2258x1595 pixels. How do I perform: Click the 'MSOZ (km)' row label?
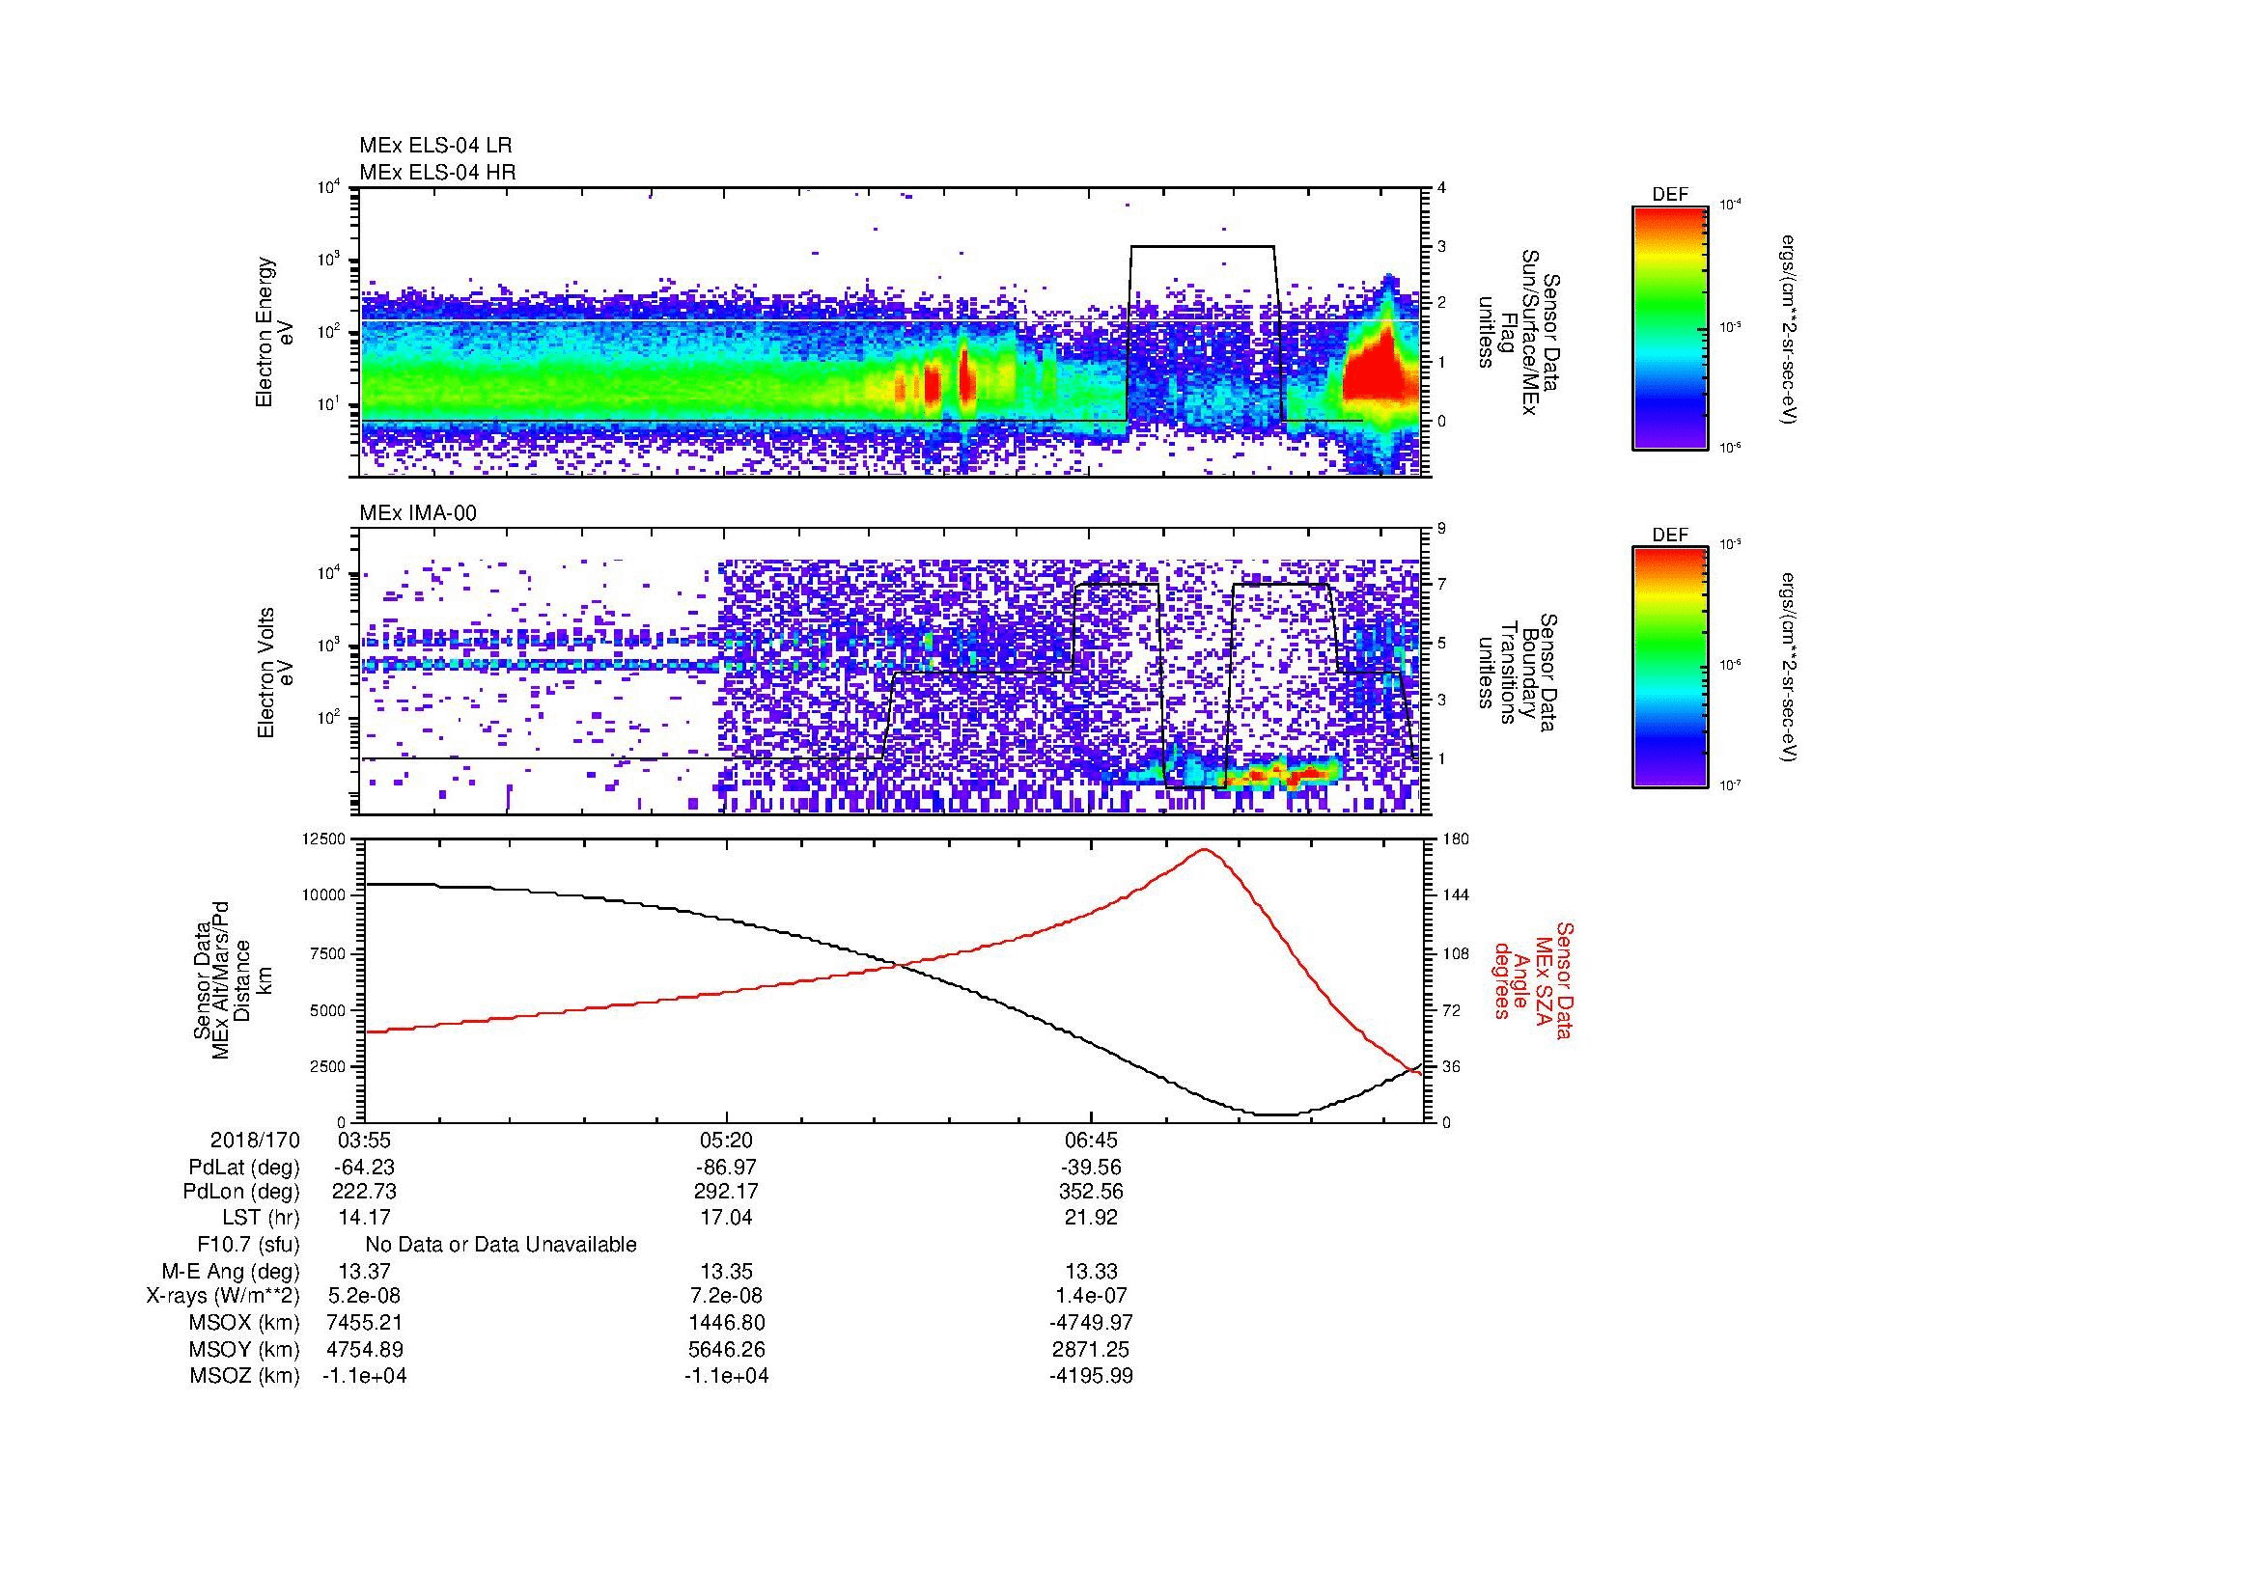coord(244,1376)
